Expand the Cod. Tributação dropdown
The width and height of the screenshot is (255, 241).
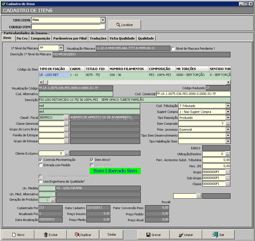coord(228,106)
